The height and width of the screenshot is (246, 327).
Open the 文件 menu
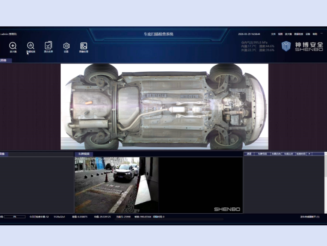coord(273,34)
